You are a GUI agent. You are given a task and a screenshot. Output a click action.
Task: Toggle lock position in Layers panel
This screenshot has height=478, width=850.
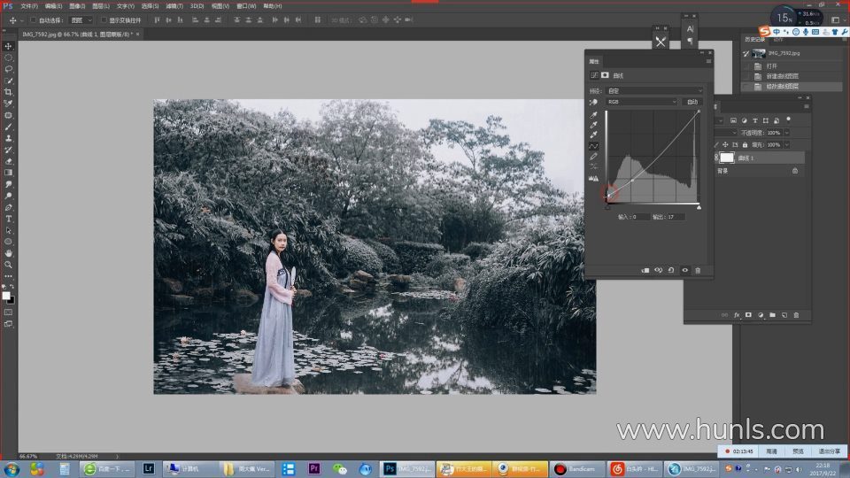(x=725, y=144)
